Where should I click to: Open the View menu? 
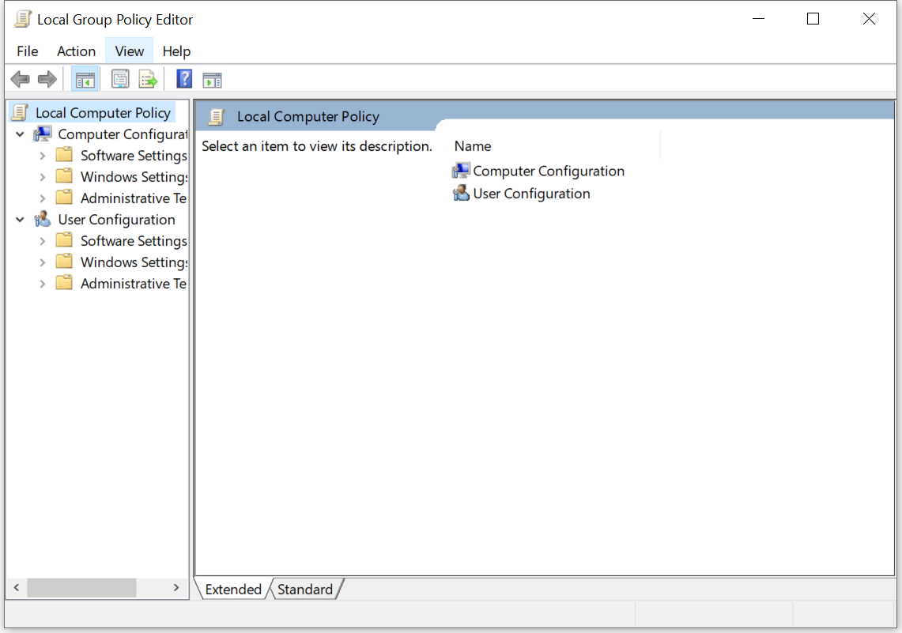[x=129, y=51]
